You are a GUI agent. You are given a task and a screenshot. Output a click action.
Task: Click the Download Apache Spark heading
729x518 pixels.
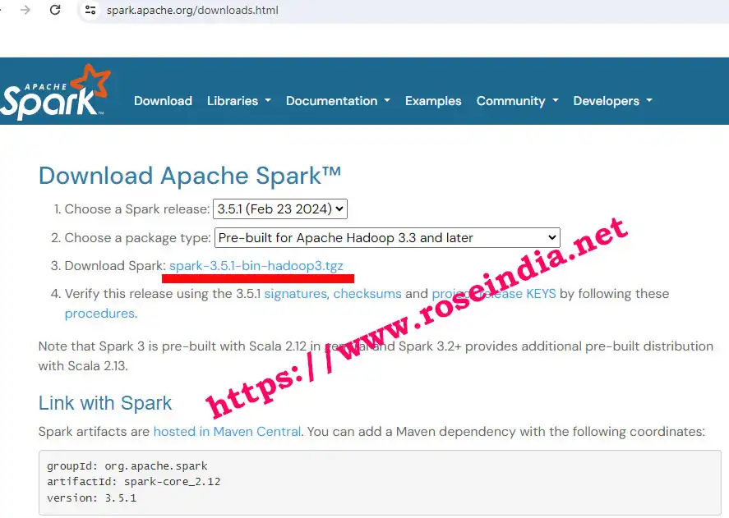190,176
